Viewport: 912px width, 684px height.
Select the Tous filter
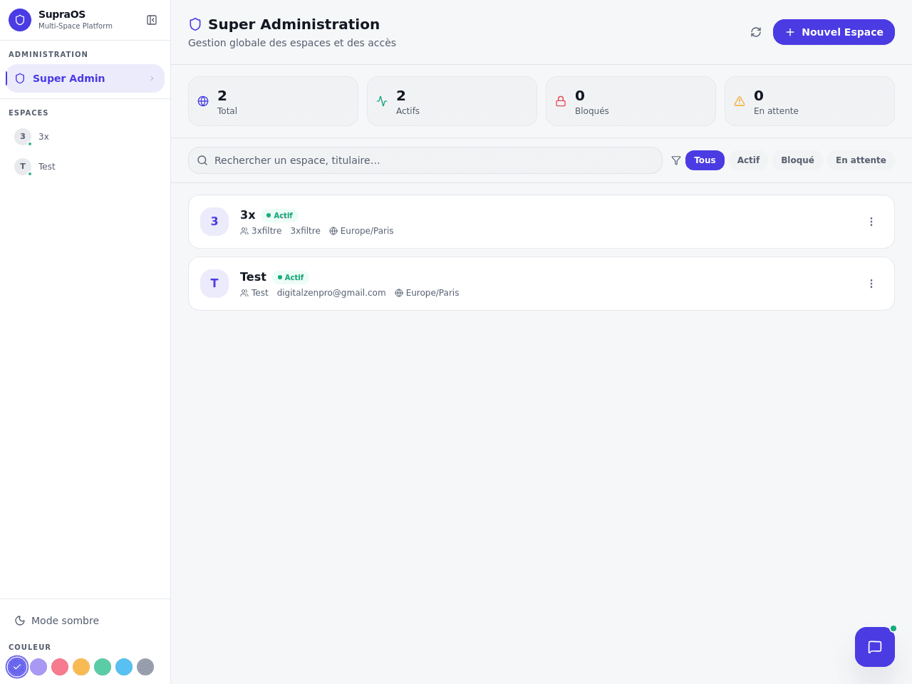pyautogui.click(x=705, y=160)
